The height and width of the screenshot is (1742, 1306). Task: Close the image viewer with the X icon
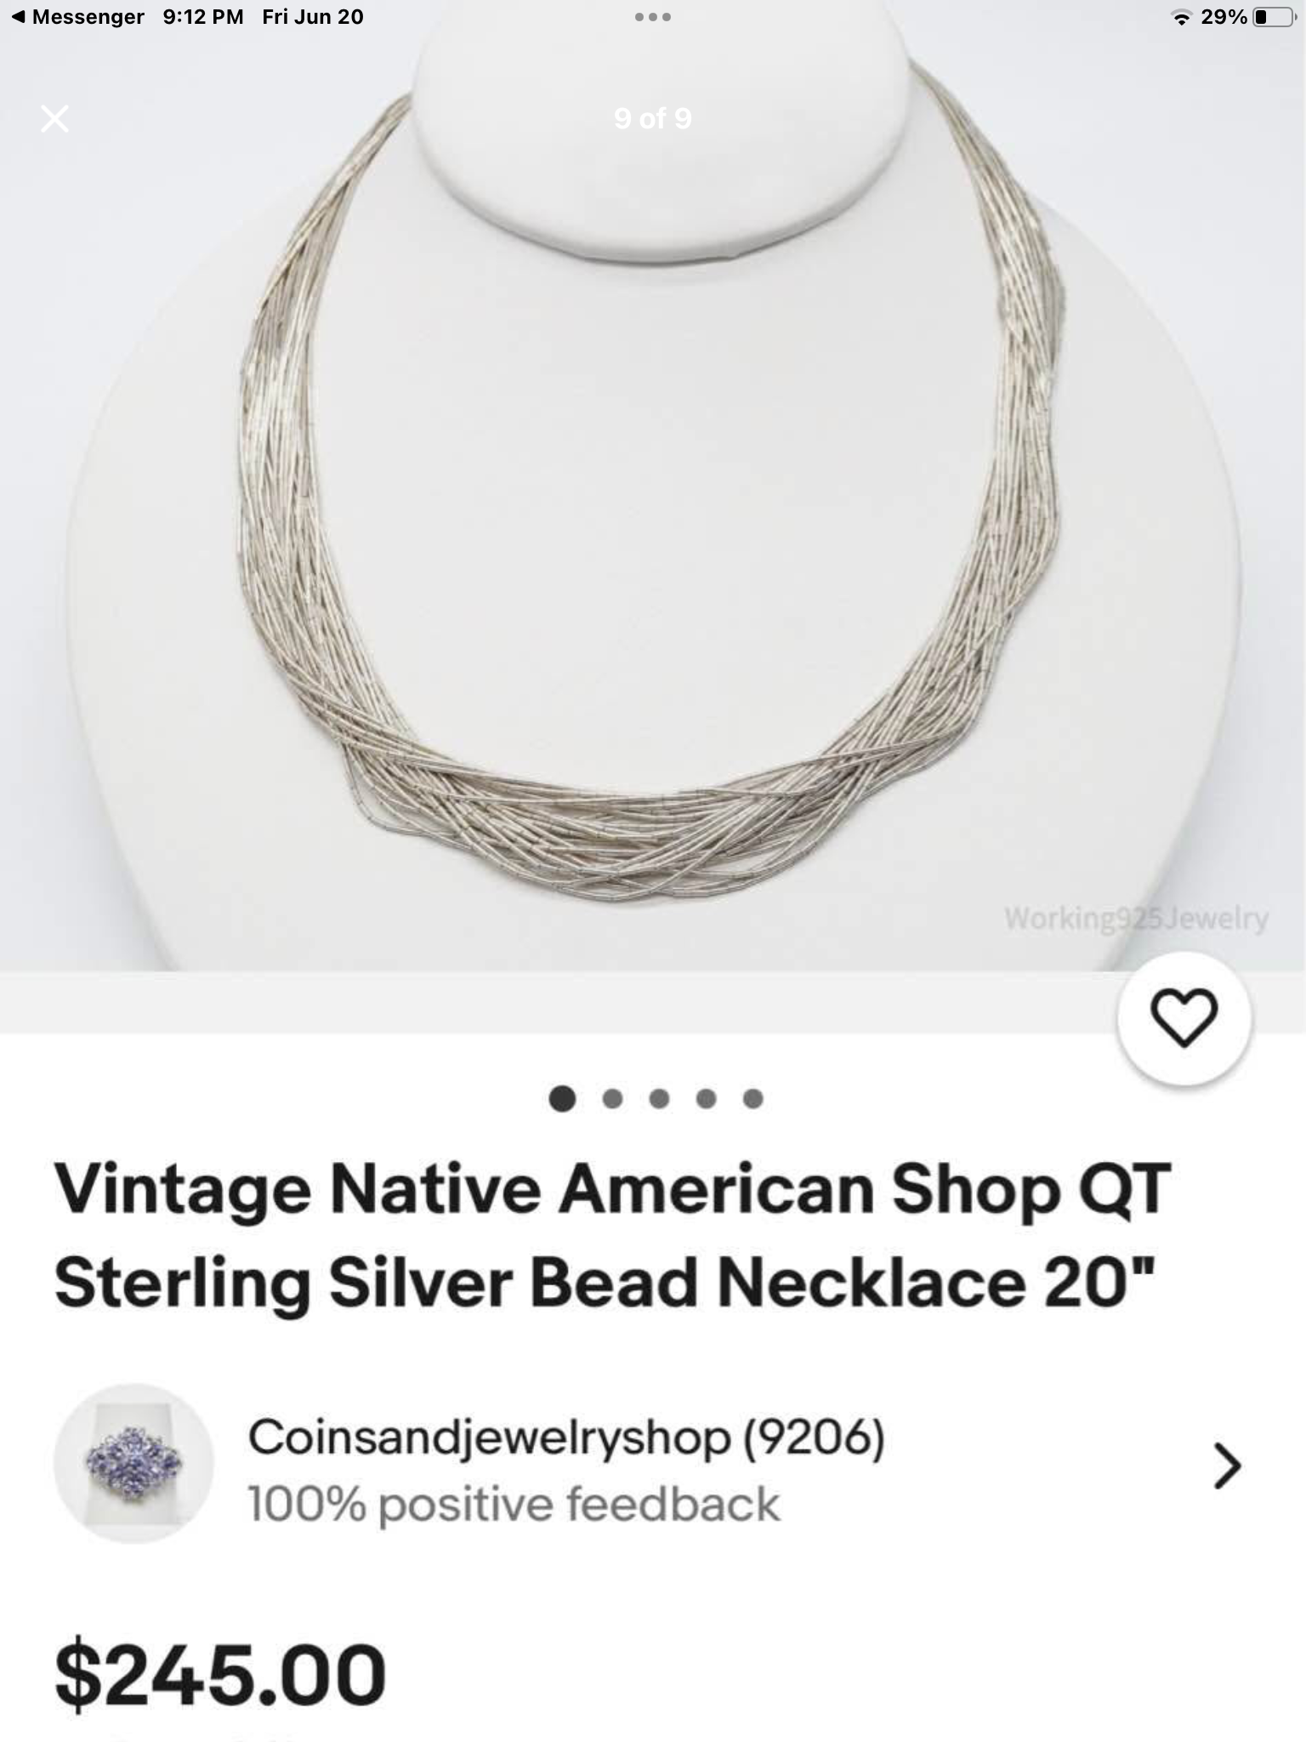coord(55,118)
